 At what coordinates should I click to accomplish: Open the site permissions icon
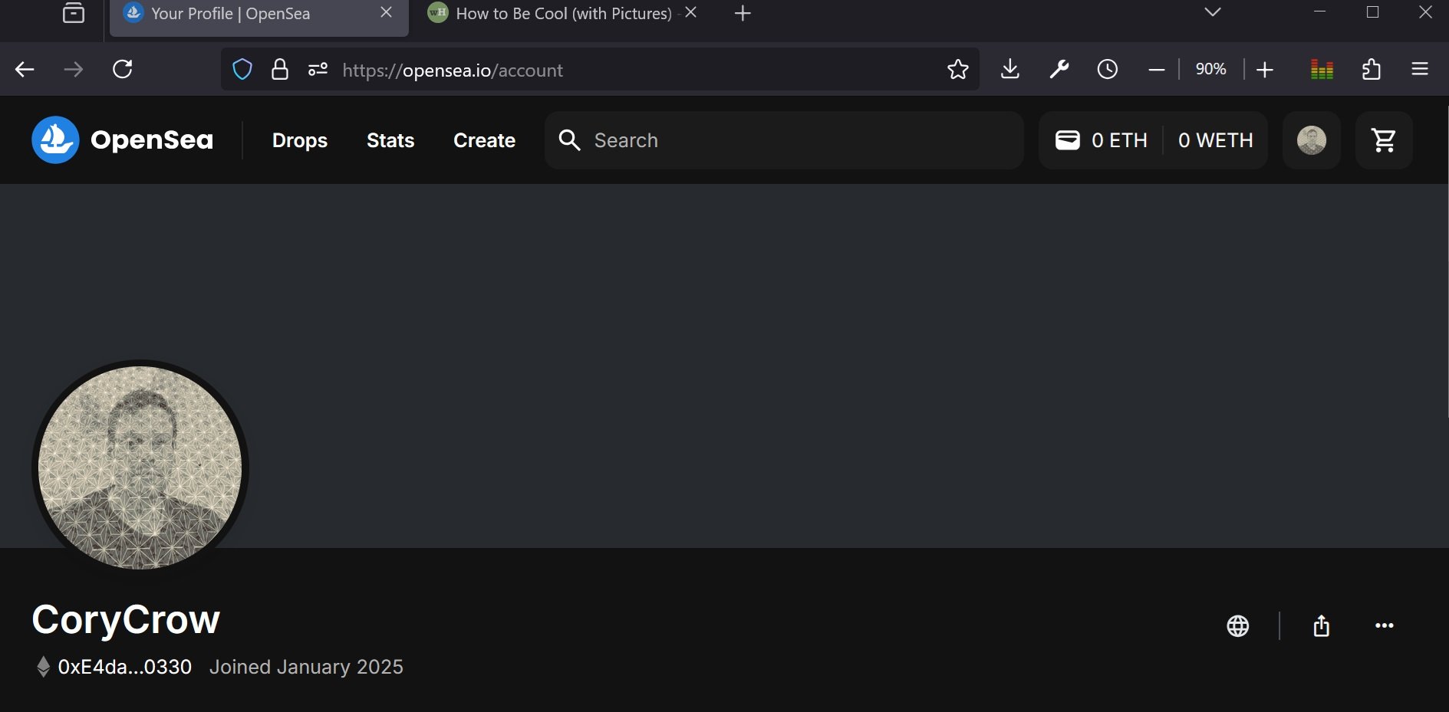click(318, 70)
